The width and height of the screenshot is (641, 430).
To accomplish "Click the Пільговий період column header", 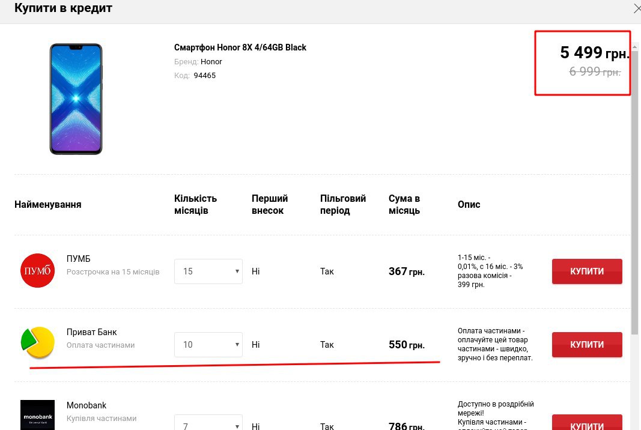I will [343, 204].
